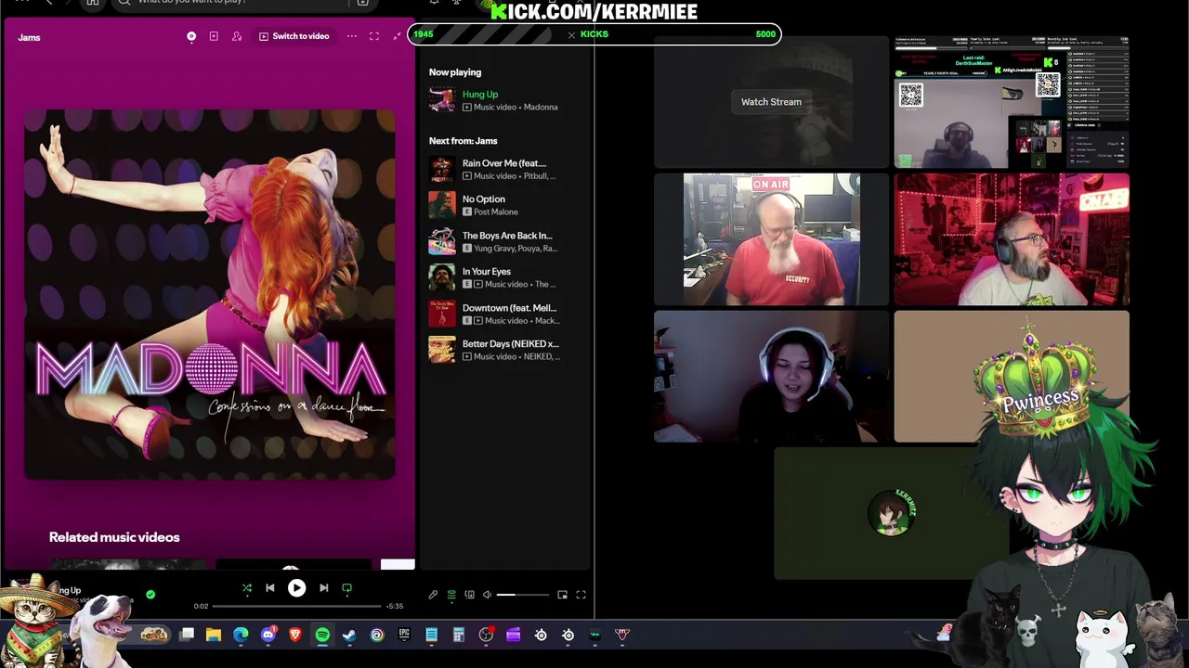This screenshot has width=1189, height=668.
Task: Enter full screen from the player bar
Action: pos(581,595)
